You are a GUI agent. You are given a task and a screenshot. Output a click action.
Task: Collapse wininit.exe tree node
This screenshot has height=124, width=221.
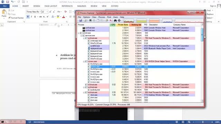pyautogui.click(x=79, y=33)
